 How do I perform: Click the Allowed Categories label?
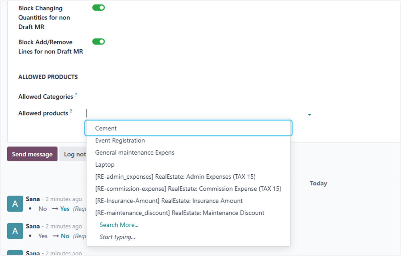point(46,97)
